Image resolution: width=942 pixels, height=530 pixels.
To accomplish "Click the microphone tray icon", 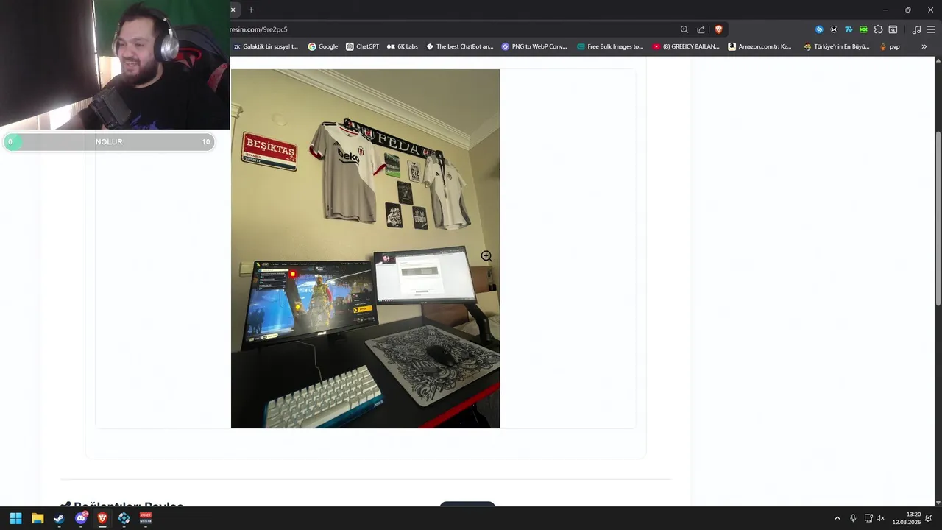I will tap(853, 518).
